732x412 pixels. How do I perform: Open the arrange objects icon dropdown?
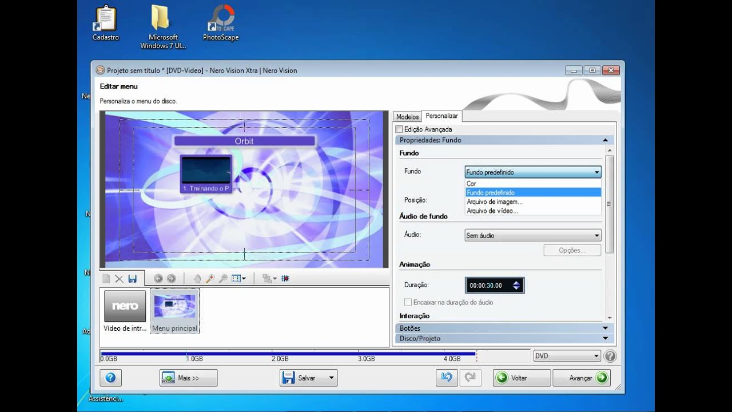tap(269, 279)
